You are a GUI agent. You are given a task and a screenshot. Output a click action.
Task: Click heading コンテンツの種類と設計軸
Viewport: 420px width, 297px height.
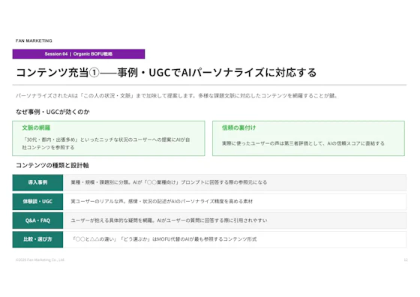(x=52, y=165)
